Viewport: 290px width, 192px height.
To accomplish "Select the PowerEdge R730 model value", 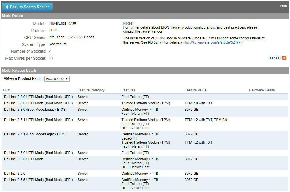I will 62,23.
